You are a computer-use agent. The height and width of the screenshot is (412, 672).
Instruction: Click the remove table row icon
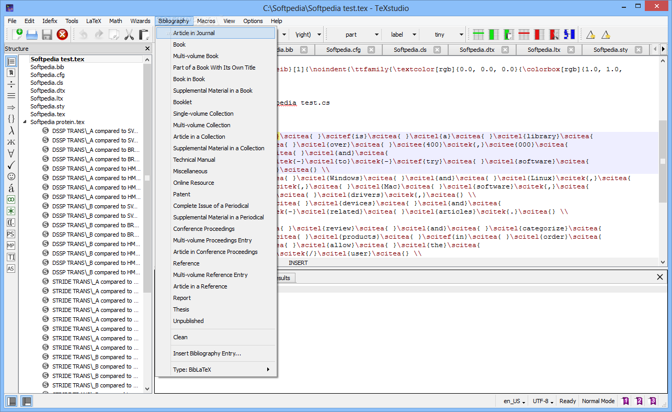tap(524, 35)
